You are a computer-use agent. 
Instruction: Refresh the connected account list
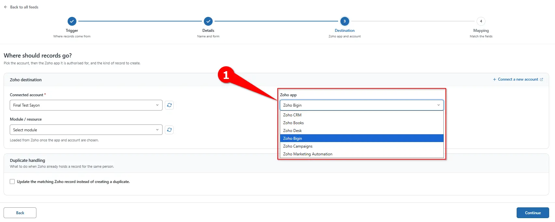tap(169, 105)
